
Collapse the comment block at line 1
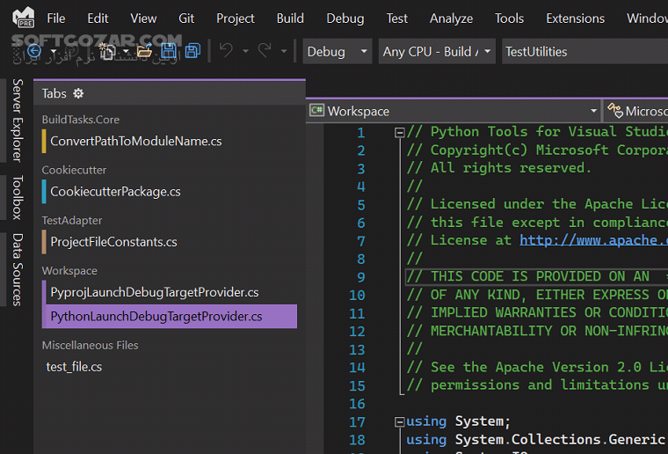(400, 133)
